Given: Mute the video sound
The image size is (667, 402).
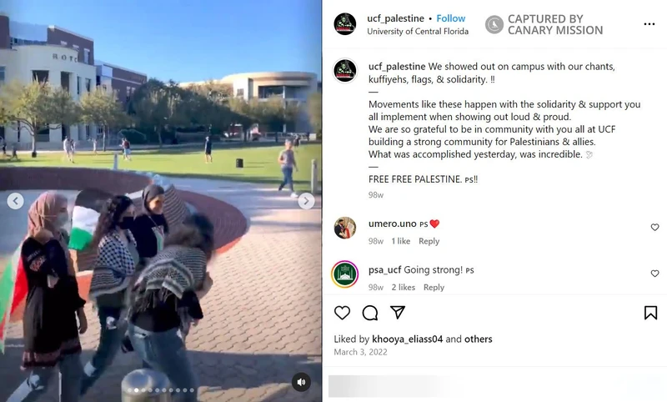Looking at the screenshot, I should pyautogui.click(x=301, y=382).
